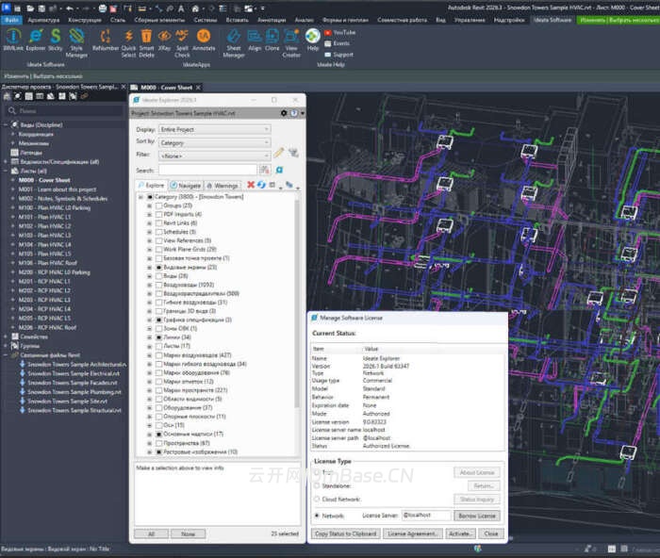Click the License Agreement button
This screenshot has height=558, width=660.
pos(413,533)
